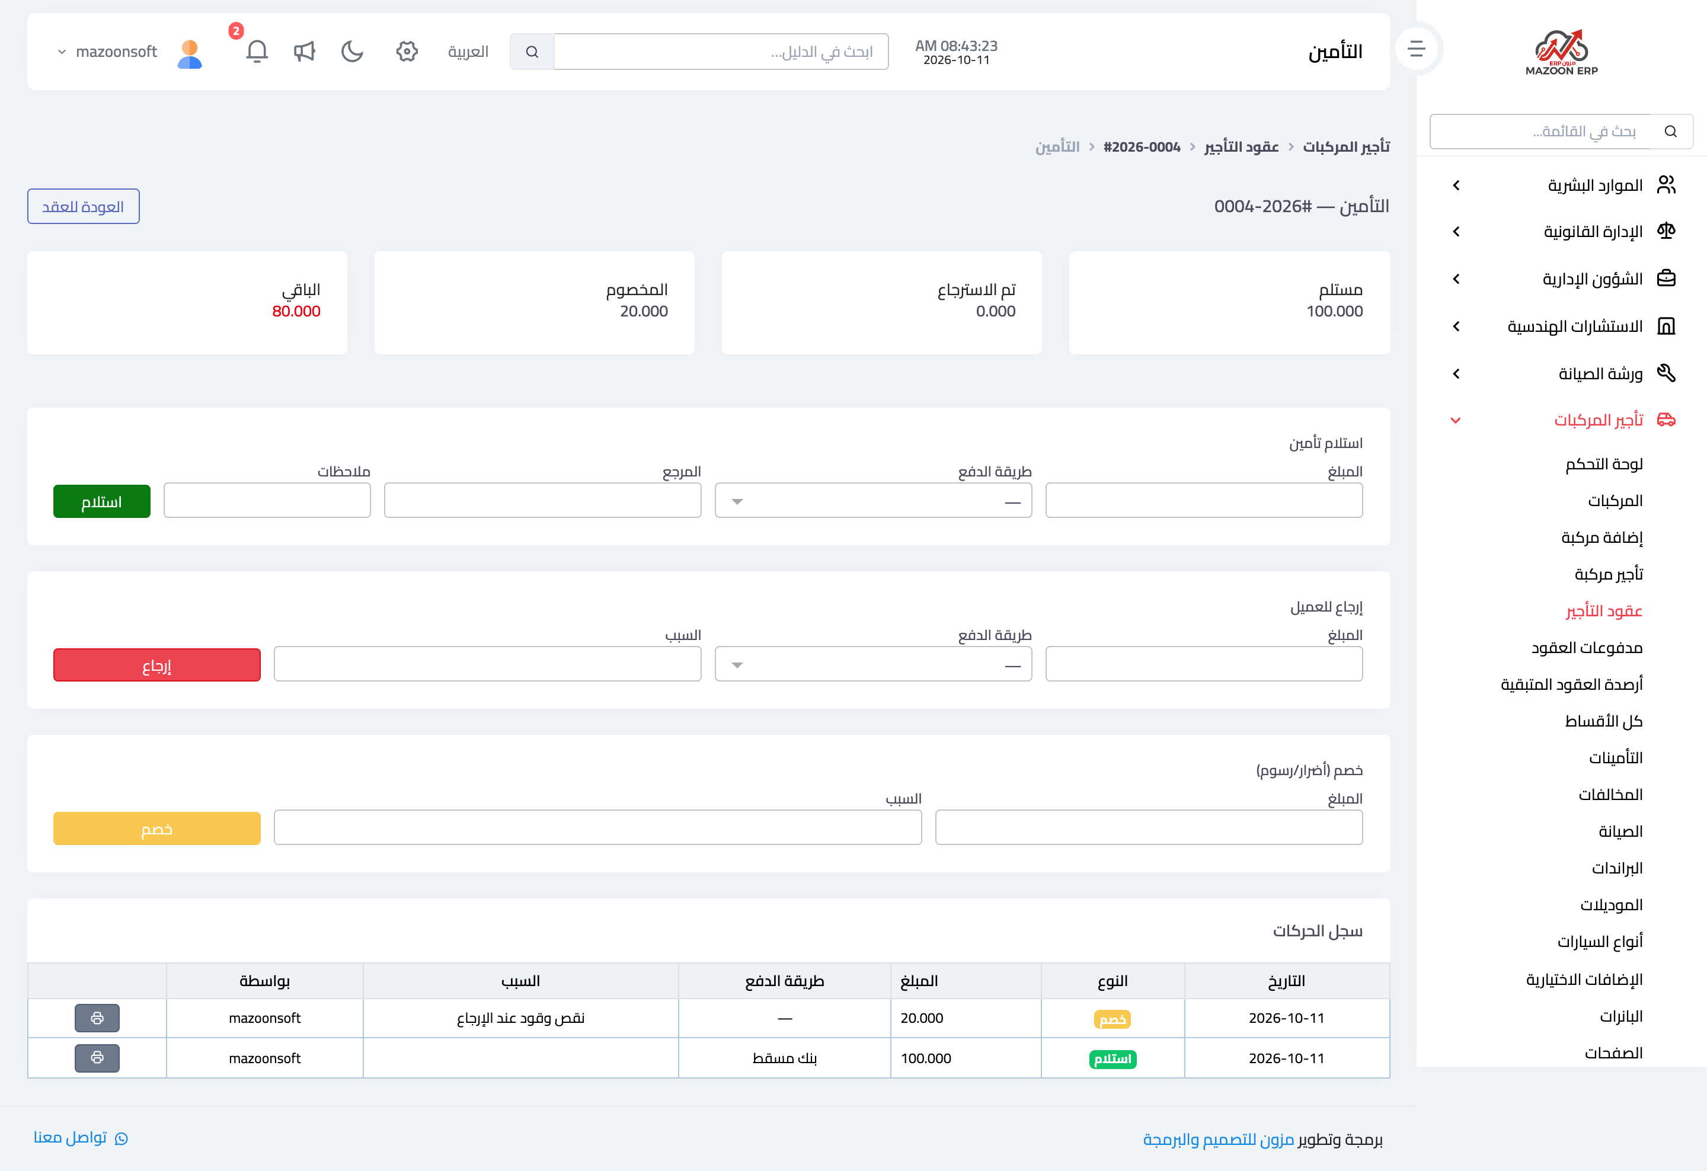The width and height of the screenshot is (1707, 1171).
Task: Toggle dark mode moon icon
Action: click(353, 52)
